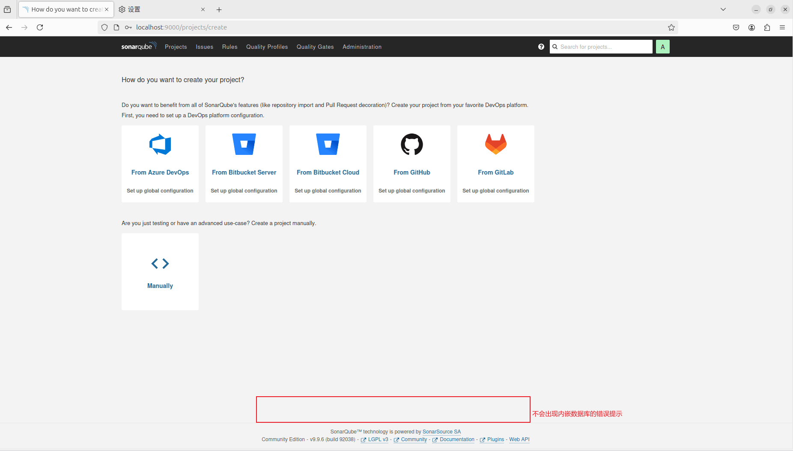
Task: Open the user avatar A menu
Action: 662,47
